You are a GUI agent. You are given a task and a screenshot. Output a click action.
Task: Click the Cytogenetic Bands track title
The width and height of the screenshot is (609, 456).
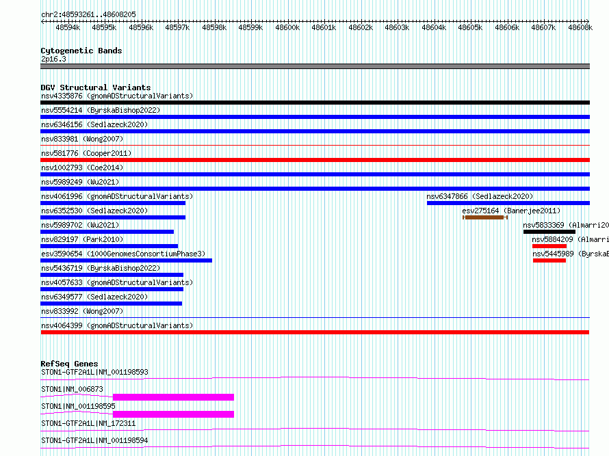(x=81, y=51)
